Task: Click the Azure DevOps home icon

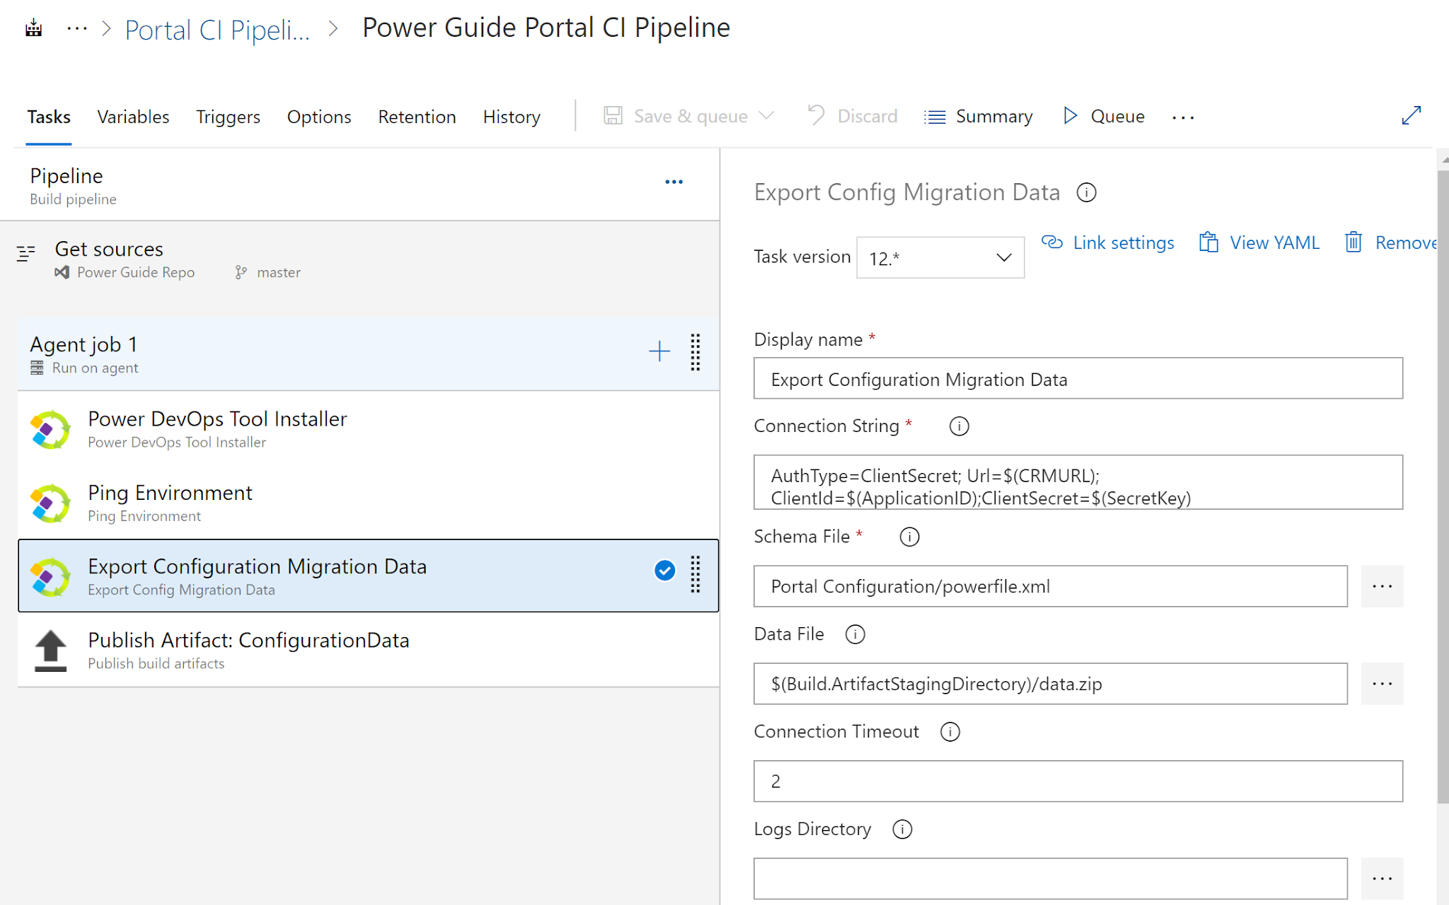Action: tap(33, 29)
